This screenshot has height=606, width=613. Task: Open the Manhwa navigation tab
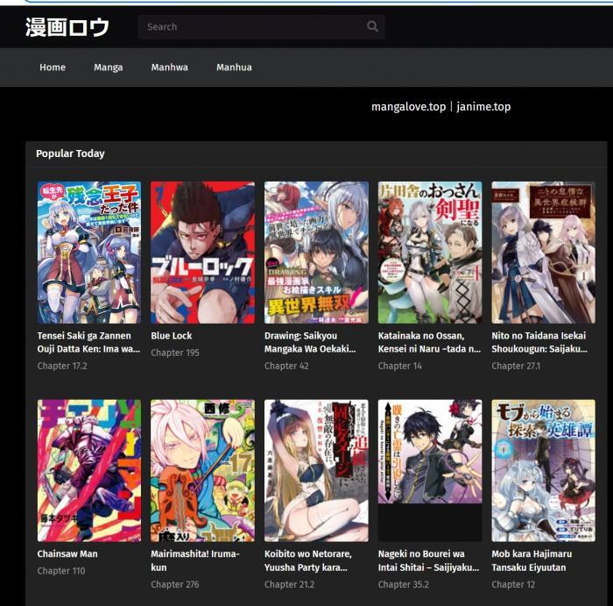[x=169, y=68]
